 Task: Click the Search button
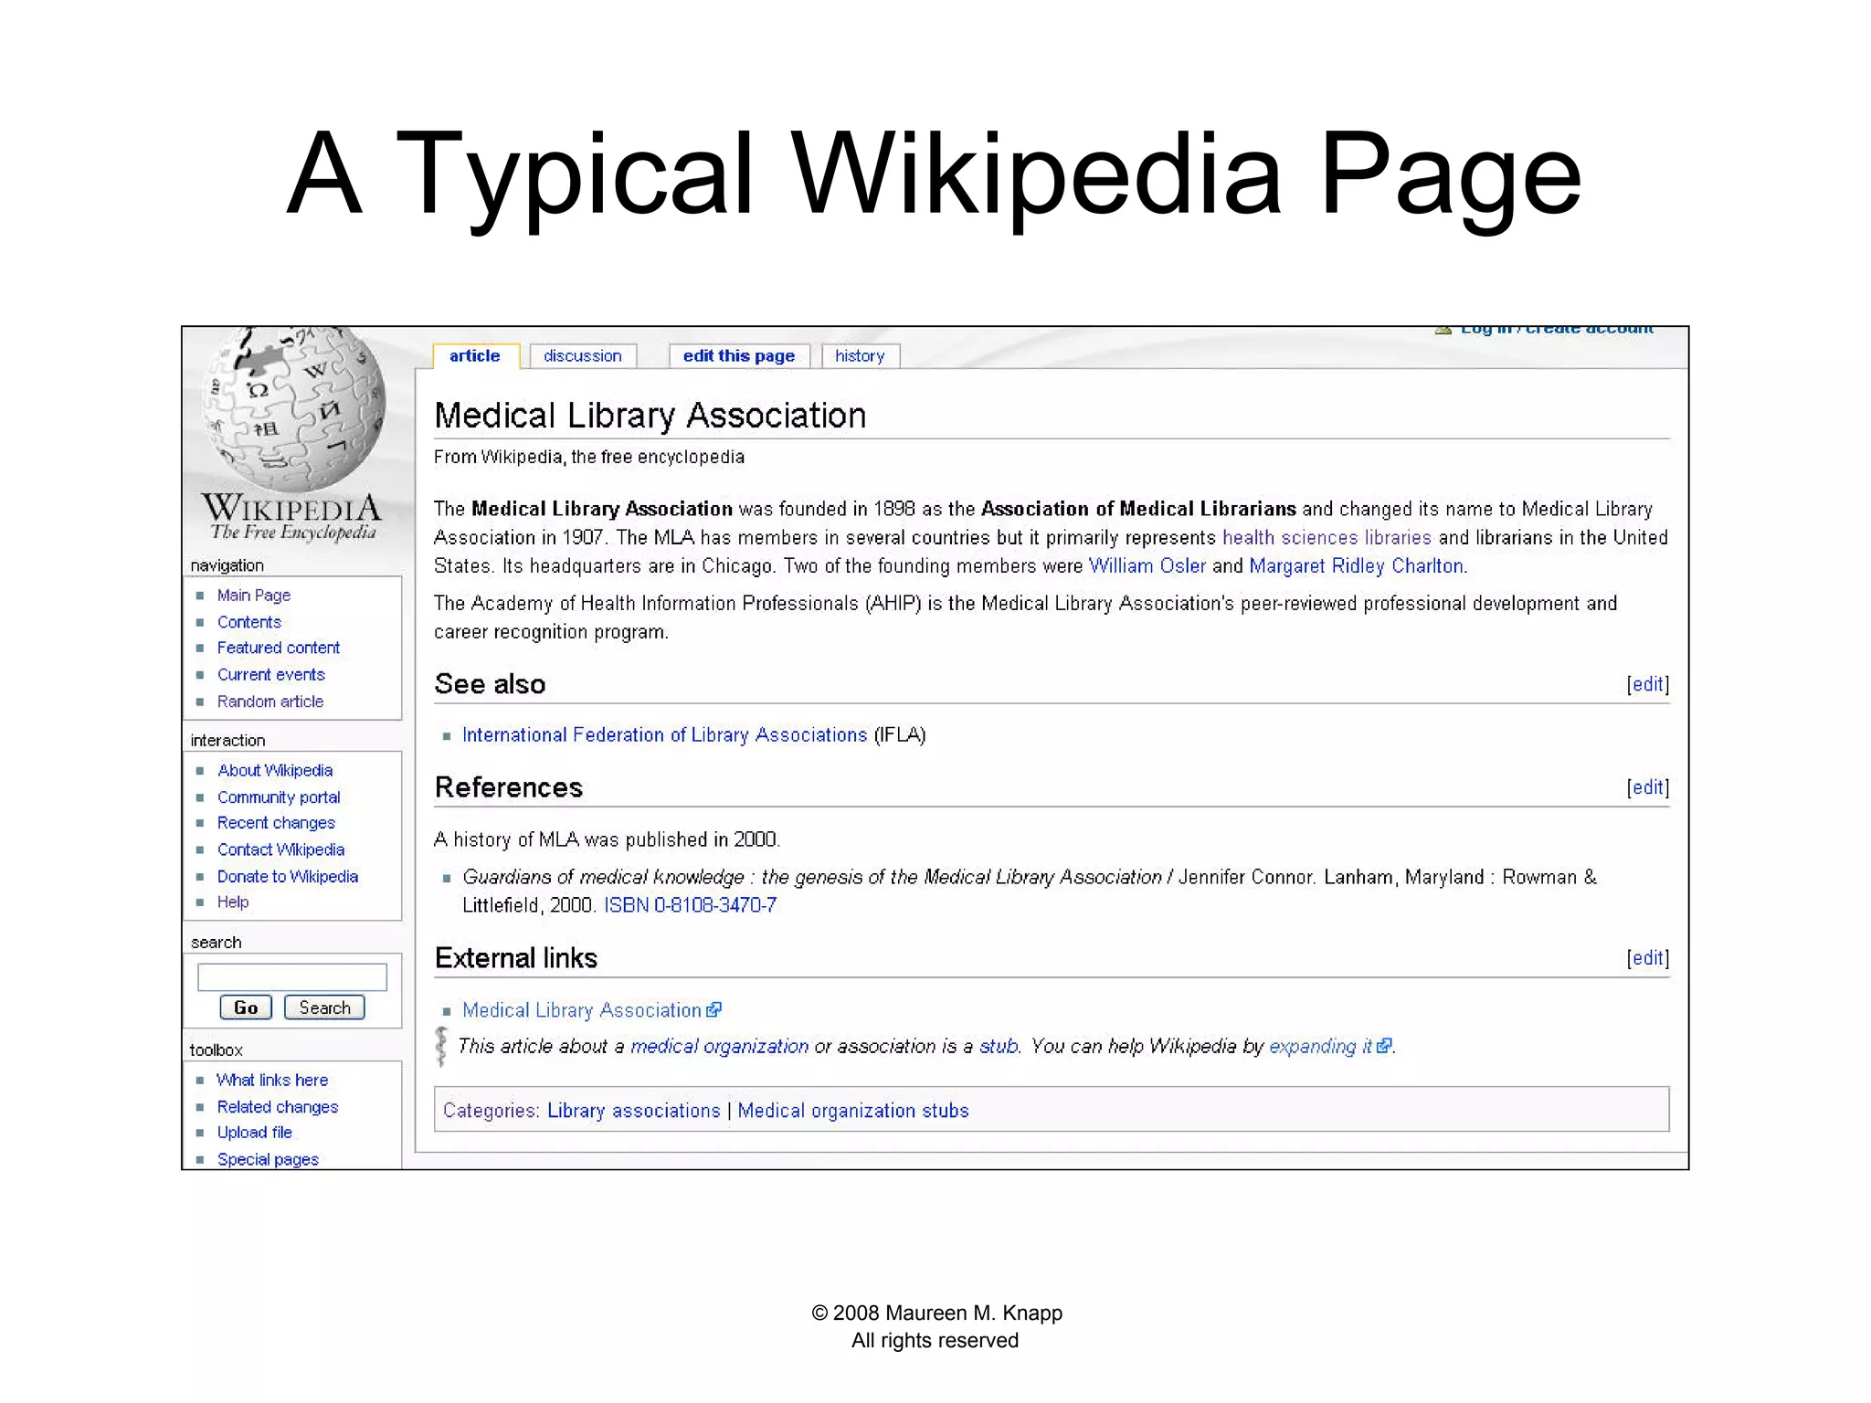pos(324,1007)
